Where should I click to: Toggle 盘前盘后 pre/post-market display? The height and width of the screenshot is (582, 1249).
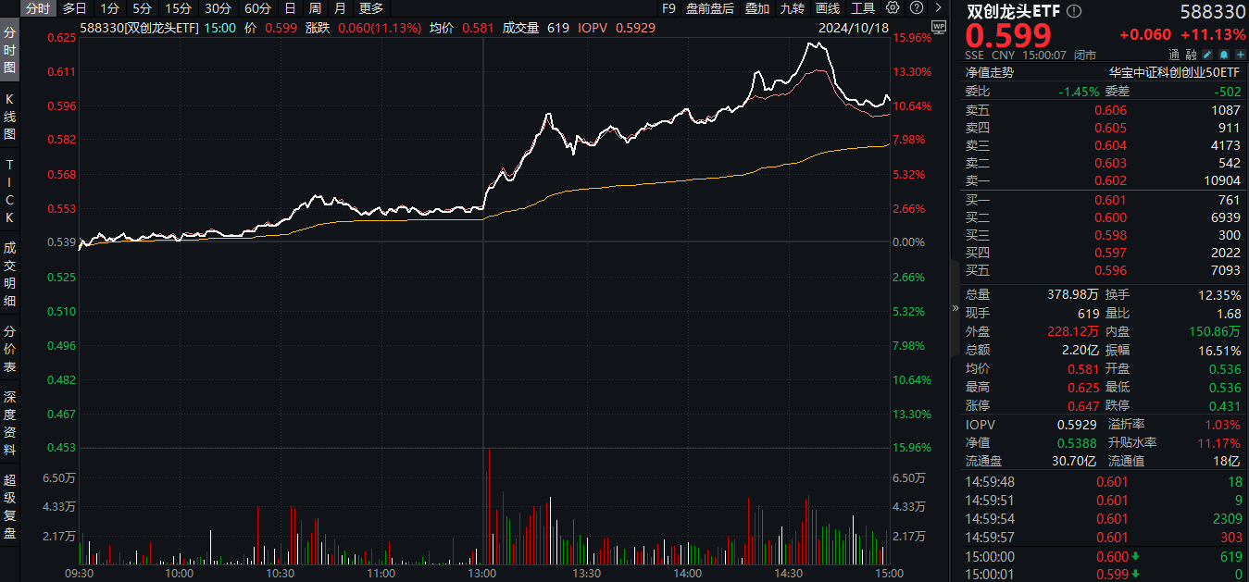point(709,8)
